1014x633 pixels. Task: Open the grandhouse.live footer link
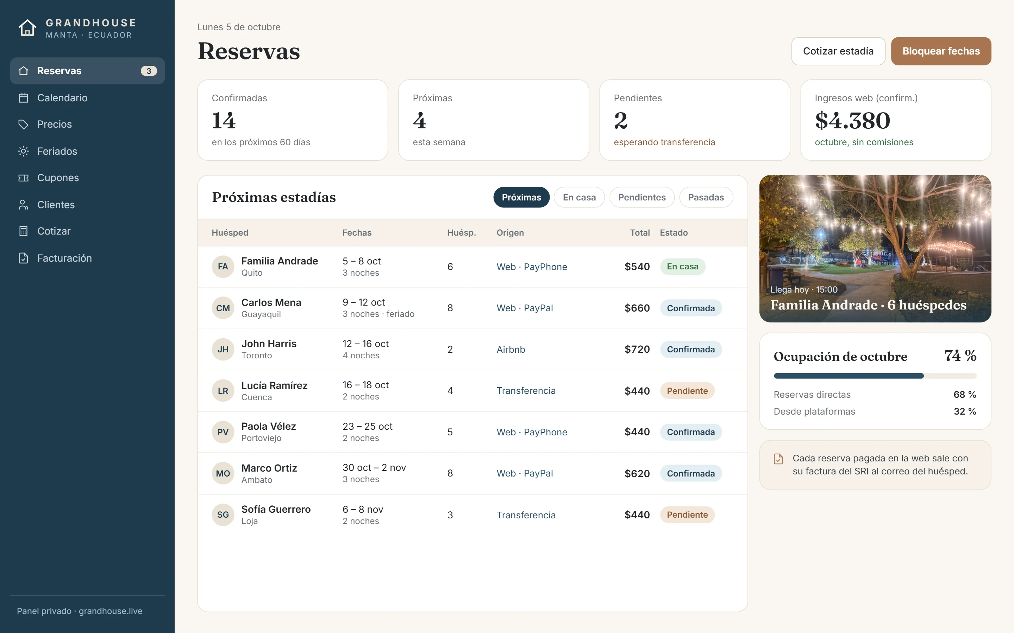[111, 611]
